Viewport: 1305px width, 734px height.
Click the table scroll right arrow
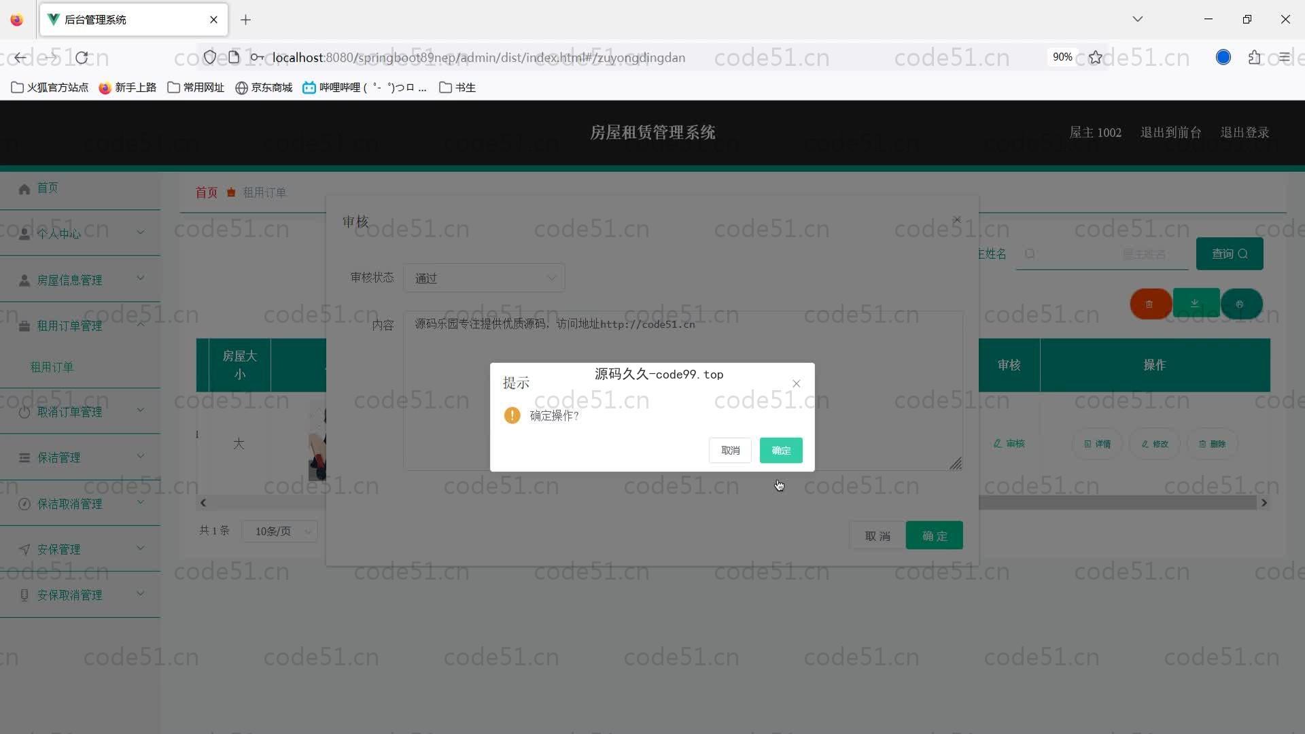[x=1264, y=503]
